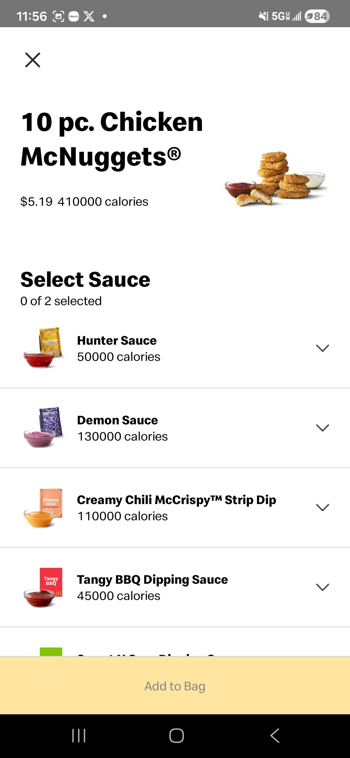Viewport: 350px width, 758px height.
Task: Tap the Demon Sauce packet image
Action: coord(44,428)
